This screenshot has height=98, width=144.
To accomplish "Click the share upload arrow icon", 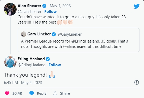I will click(55, 93).
